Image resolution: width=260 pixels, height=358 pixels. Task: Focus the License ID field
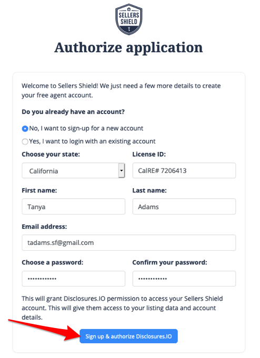point(184,170)
